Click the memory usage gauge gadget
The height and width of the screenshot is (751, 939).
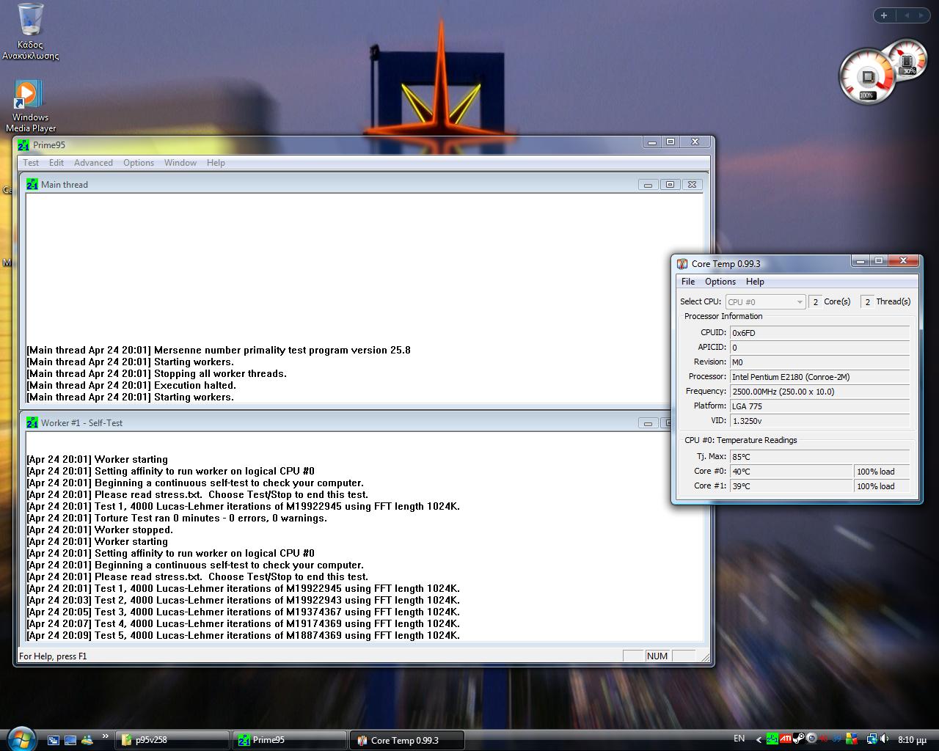[908, 60]
